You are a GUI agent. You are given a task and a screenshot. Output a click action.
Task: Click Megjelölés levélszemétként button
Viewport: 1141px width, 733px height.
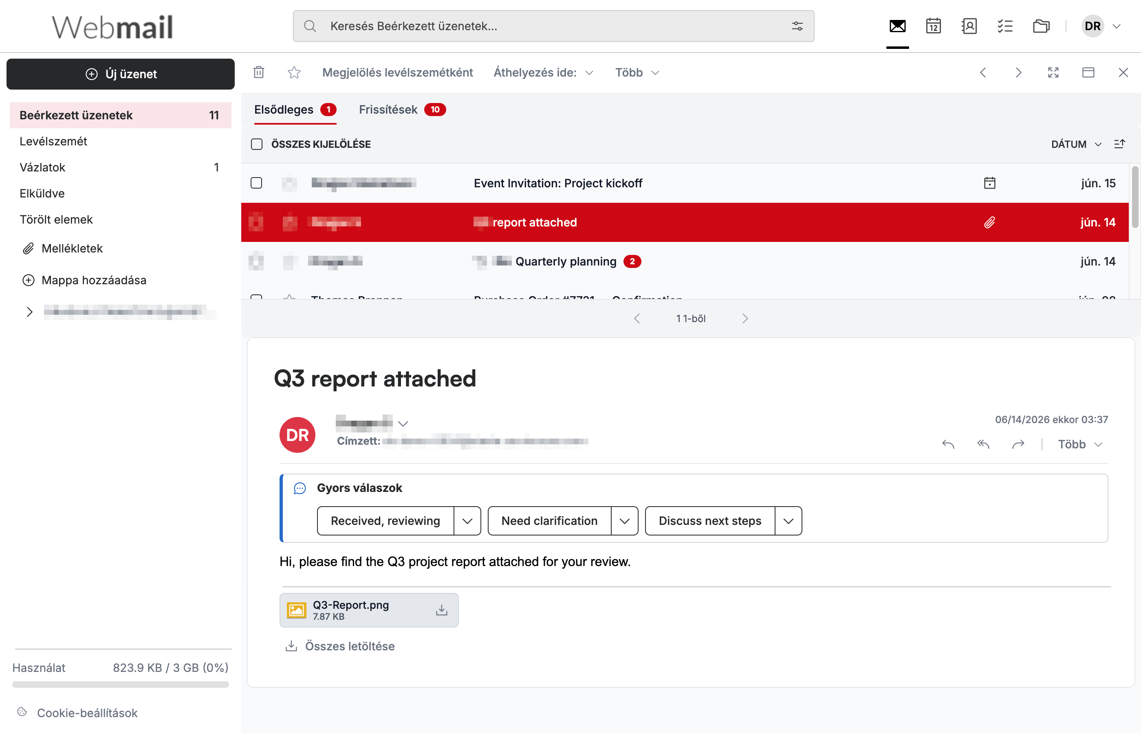click(x=397, y=72)
